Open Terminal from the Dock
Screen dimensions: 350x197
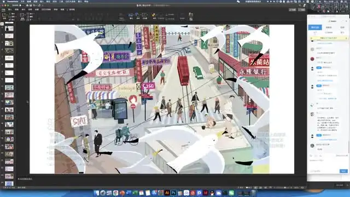pos(225,193)
